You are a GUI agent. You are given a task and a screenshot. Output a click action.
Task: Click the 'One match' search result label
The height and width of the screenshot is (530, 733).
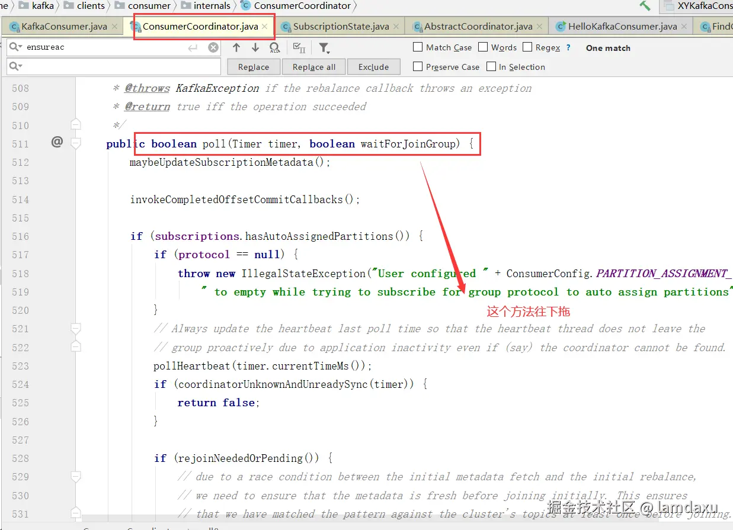pos(608,48)
